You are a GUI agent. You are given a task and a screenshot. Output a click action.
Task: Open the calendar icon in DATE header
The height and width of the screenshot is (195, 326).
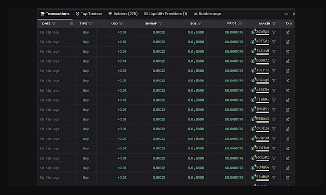coord(71,23)
